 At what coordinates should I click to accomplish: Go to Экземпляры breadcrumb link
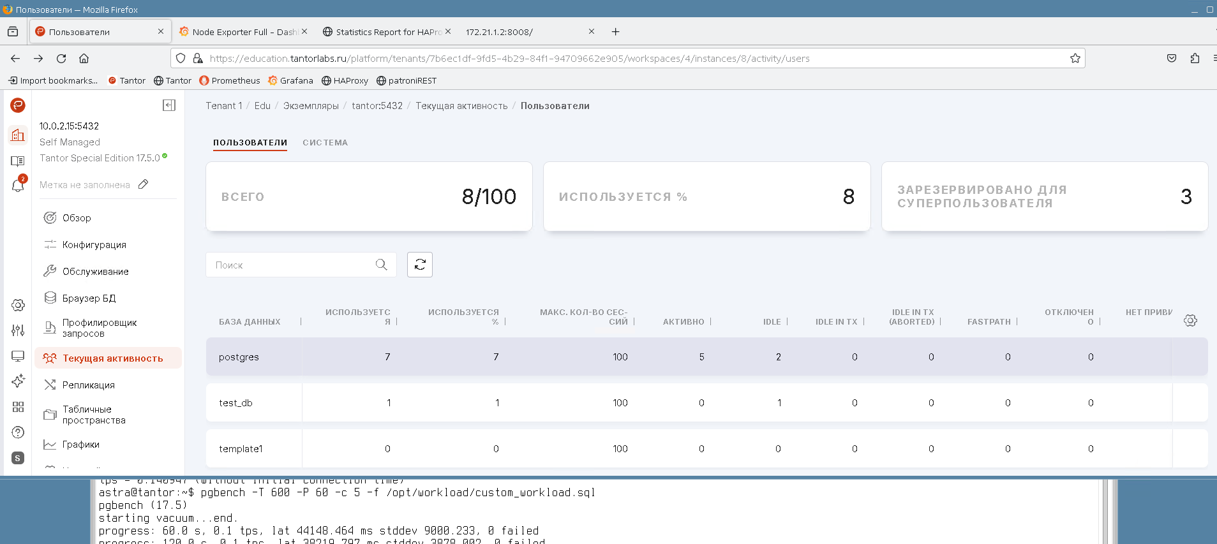[311, 106]
